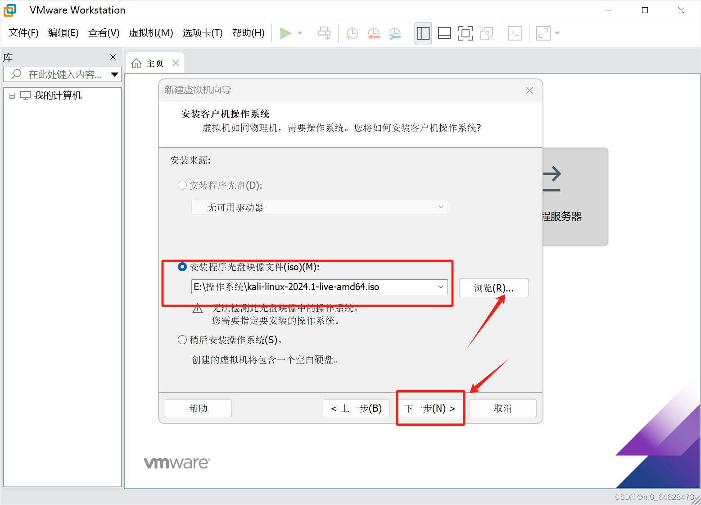Click the stretch guest display icon

pyautogui.click(x=543, y=33)
